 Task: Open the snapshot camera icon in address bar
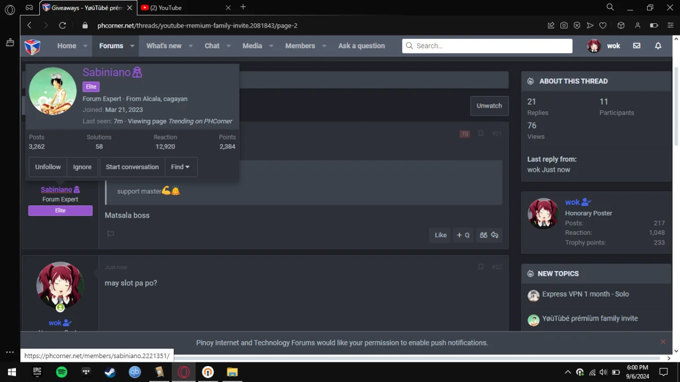pyautogui.click(x=564, y=25)
